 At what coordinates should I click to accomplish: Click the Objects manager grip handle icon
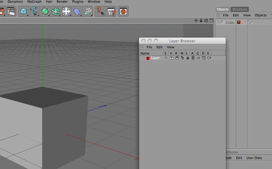tap(218, 15)
